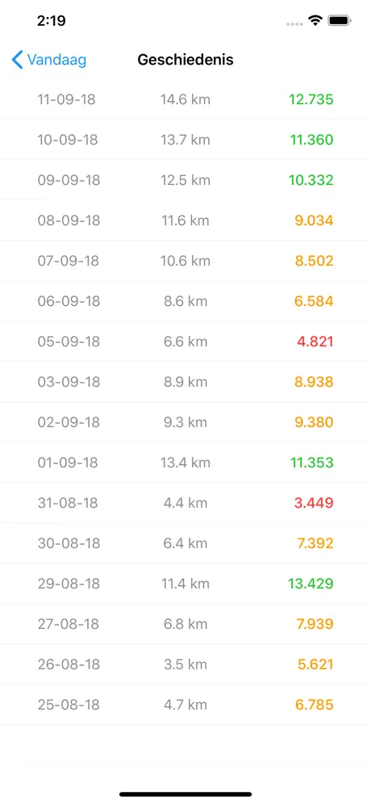Image resolution: width=371 pixels, height=804 pixels.
Task: Open the 10-09-18 entry
Action: coord(185,140)
